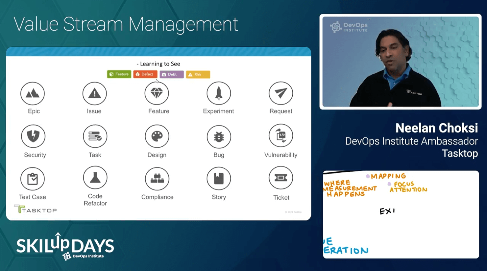Click the red Defect tag
The height and width of the screenshot is (271, 487).
[x=145, y=74]
